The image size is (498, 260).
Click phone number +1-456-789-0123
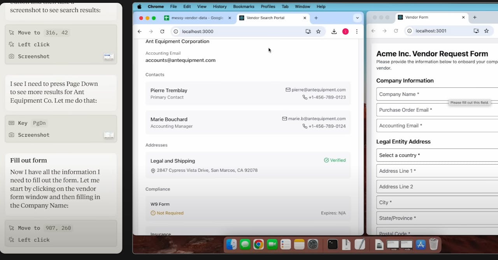click(x=327, y=97)
